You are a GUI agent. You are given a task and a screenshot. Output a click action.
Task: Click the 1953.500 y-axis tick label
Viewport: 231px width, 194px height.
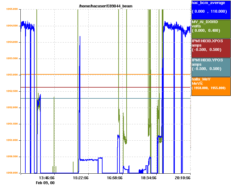pos(12,58)
